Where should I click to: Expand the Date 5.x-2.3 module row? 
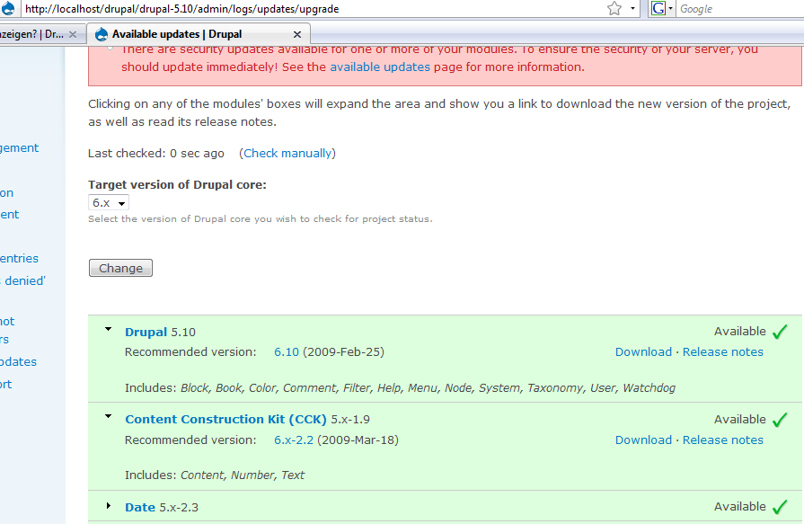pyautogui.click(x=109, y=506)
